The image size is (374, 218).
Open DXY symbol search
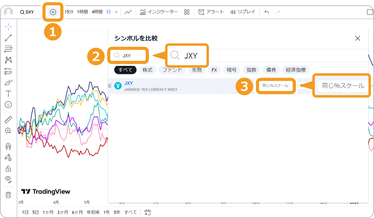pyautogui.click(x=27, y=12)
